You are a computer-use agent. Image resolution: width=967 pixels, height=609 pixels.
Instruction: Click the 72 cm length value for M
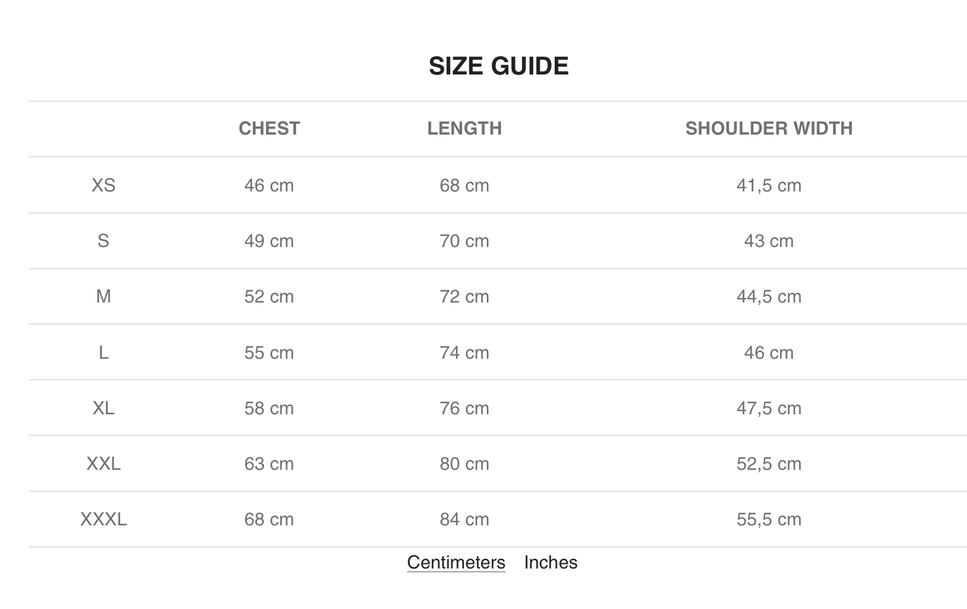point(465,297)
